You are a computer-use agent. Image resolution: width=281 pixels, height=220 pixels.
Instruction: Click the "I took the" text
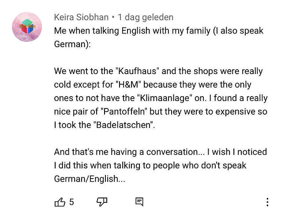[71, 125]
